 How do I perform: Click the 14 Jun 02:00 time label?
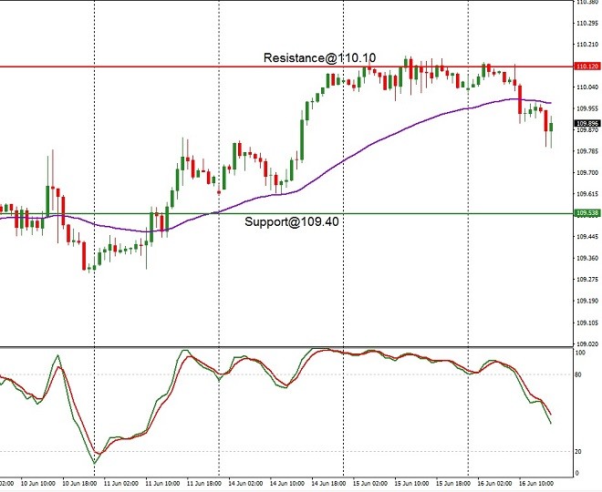pyautogui.click(x=245, y=483)
